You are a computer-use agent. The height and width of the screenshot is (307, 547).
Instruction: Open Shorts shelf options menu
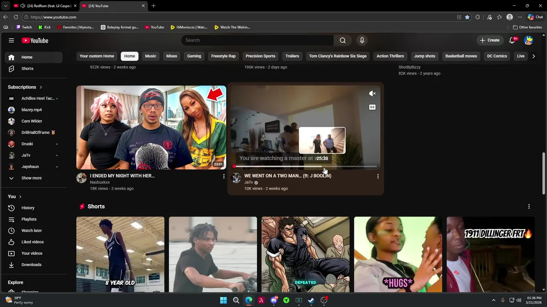529,206
